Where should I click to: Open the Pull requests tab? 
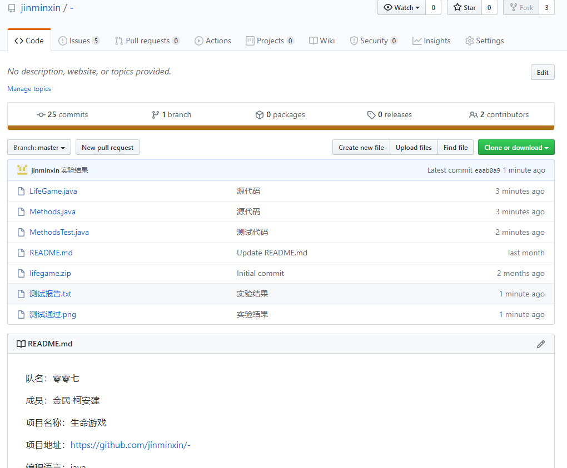point(147,41)
